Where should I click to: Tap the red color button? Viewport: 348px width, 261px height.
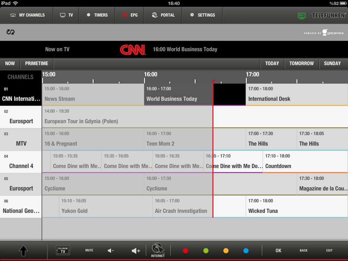(185, 251)
